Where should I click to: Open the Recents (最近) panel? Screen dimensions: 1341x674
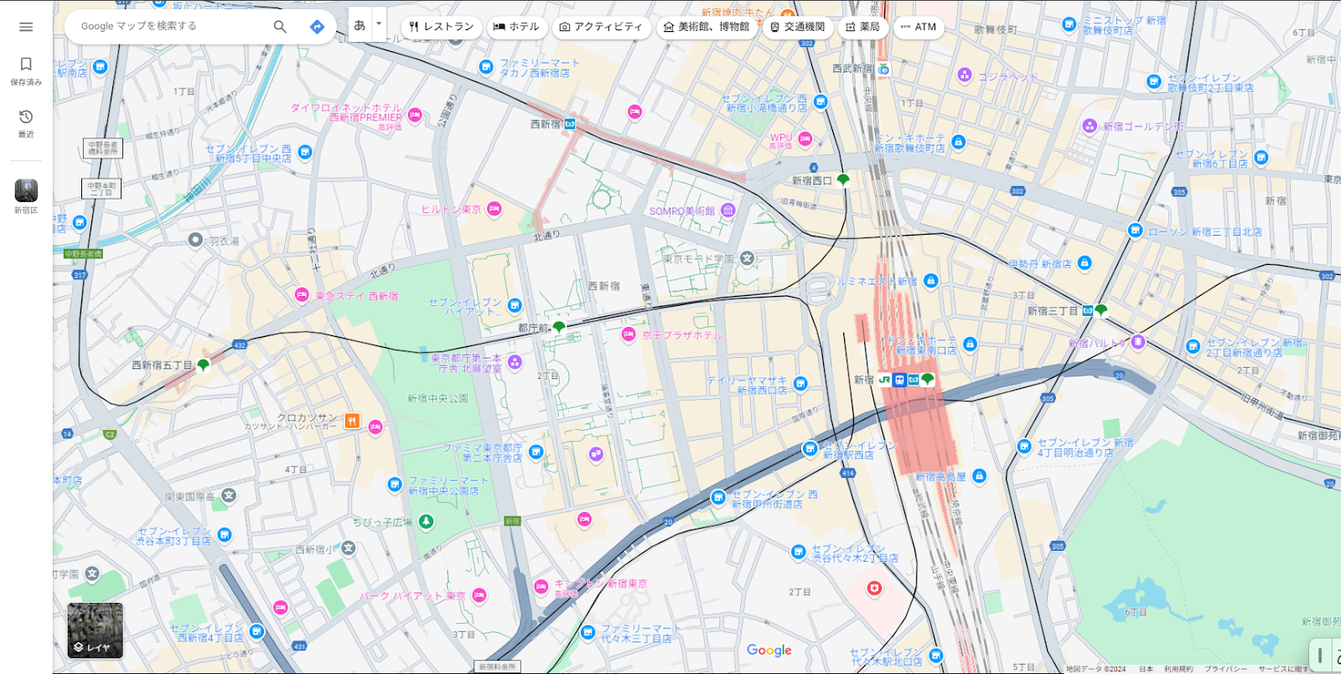(26, 123)
